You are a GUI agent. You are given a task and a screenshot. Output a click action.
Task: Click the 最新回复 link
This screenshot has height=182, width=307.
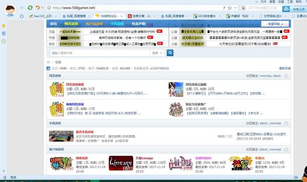[285, 68]
